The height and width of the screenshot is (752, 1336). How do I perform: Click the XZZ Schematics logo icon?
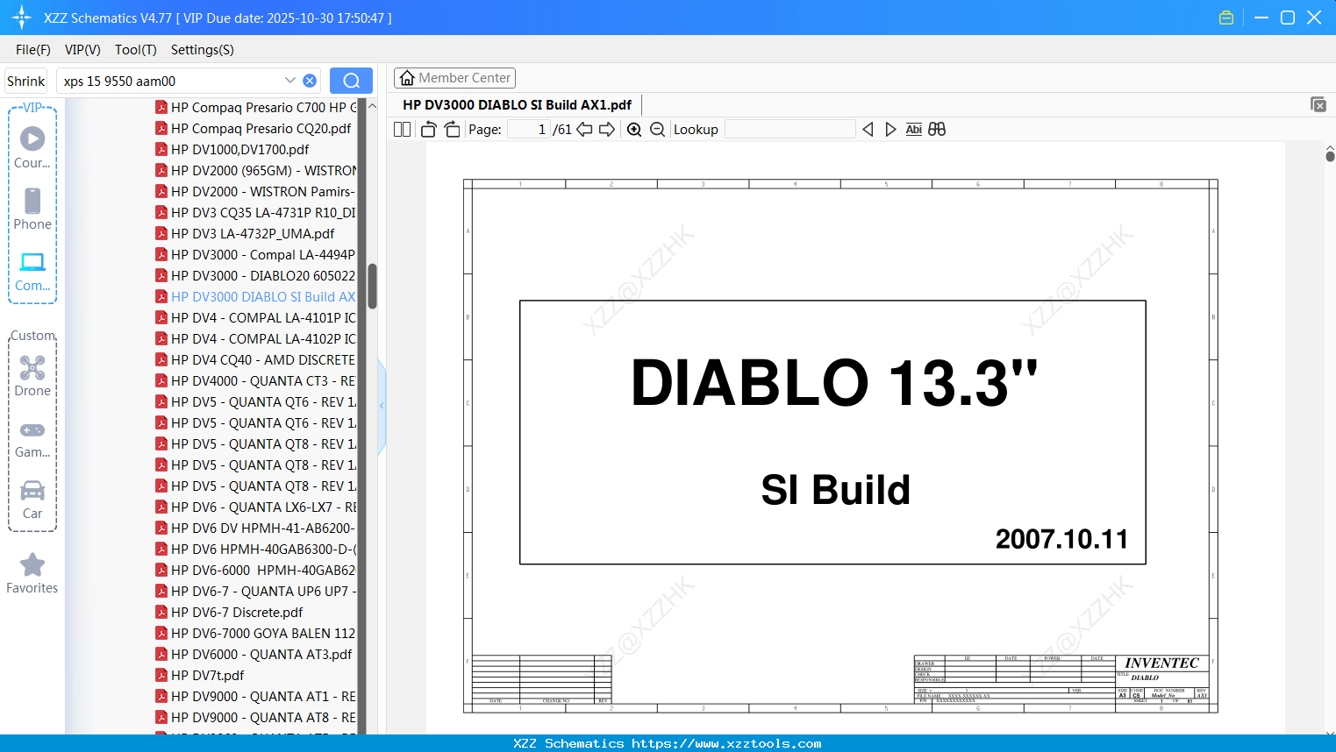pyautogui.click(x=21, y=18)
